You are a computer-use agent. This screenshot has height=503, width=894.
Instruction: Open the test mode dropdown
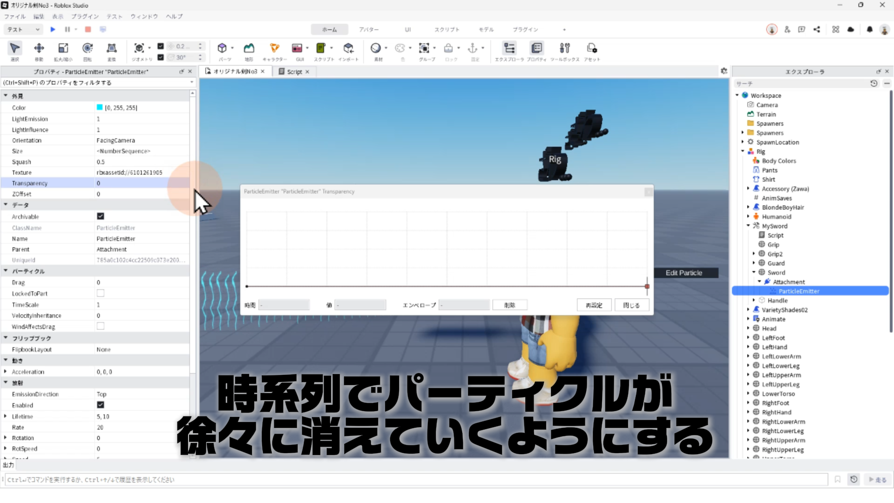pos(23,29)
